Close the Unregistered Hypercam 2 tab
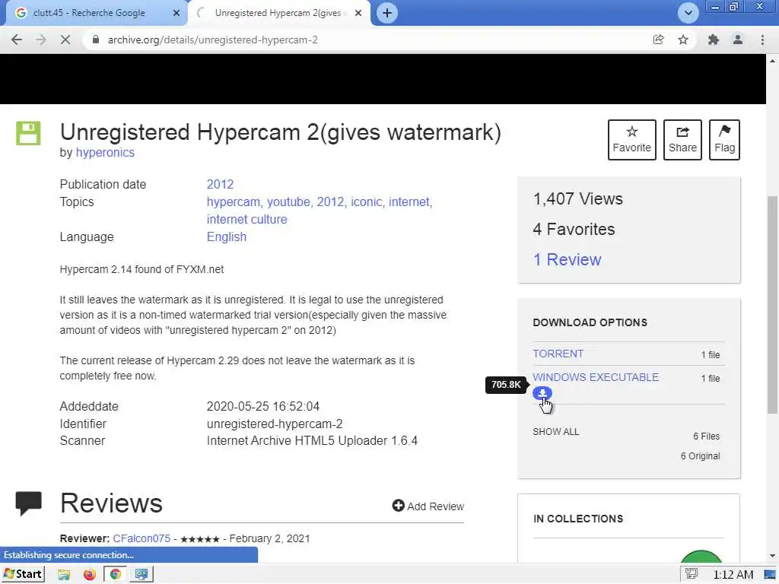 pos(358,13)
